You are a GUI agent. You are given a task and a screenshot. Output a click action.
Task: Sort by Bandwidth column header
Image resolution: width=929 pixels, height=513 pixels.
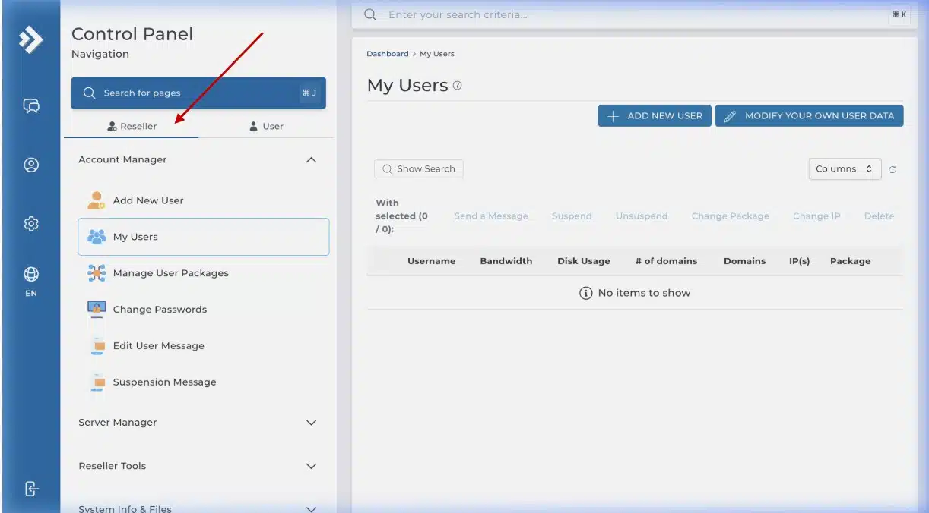(x=506, y=261)
